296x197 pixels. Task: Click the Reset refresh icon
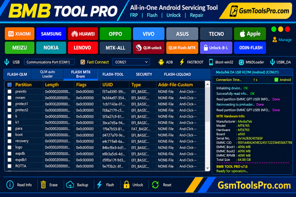(155, 185)
